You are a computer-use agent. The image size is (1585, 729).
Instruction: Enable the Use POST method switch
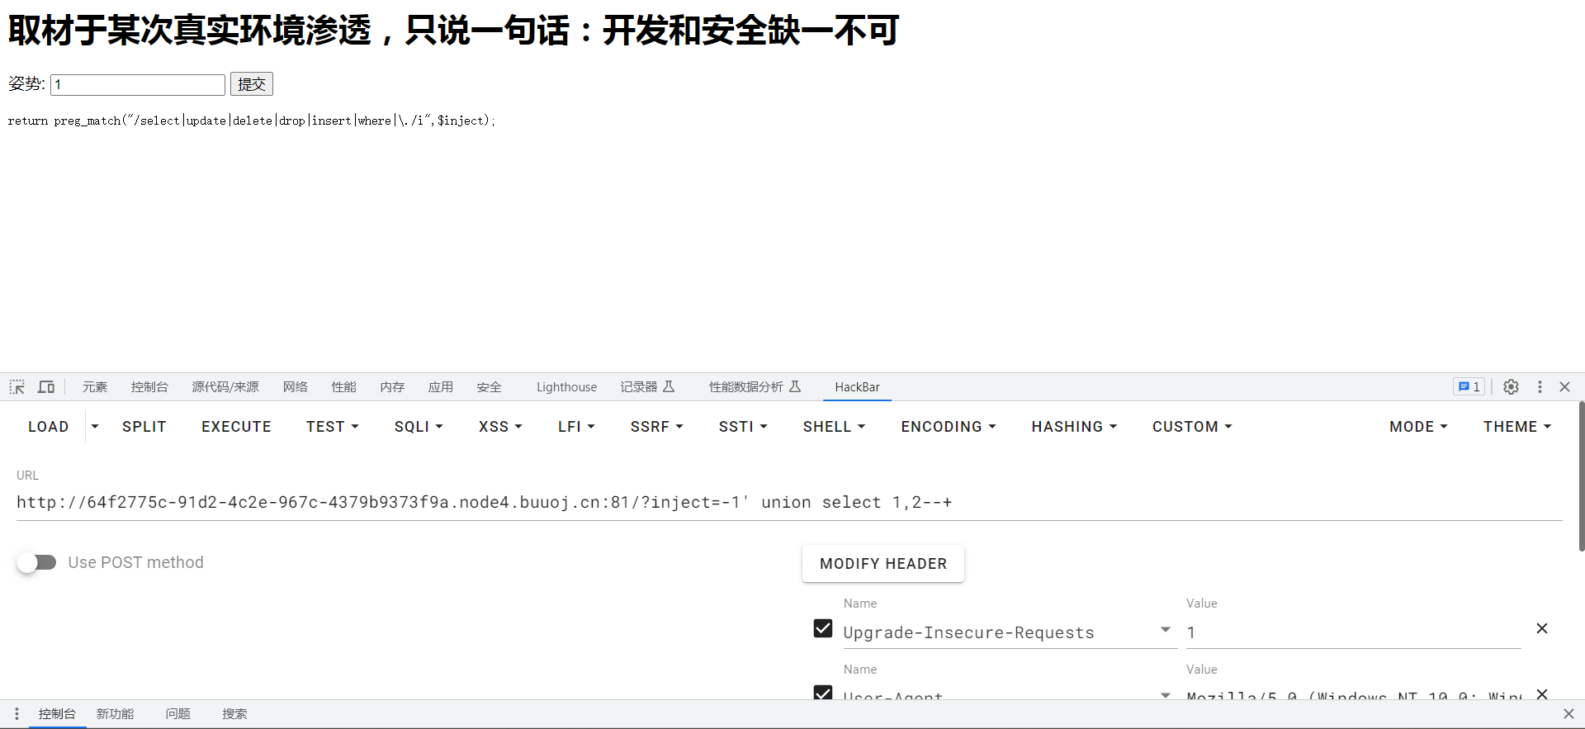(36, 562)
